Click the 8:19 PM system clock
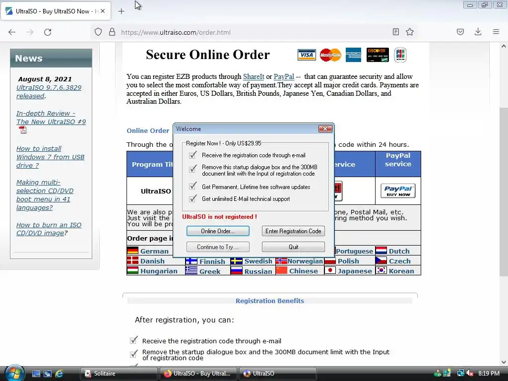This screenshot has width=508, height=381. [489, 373]
